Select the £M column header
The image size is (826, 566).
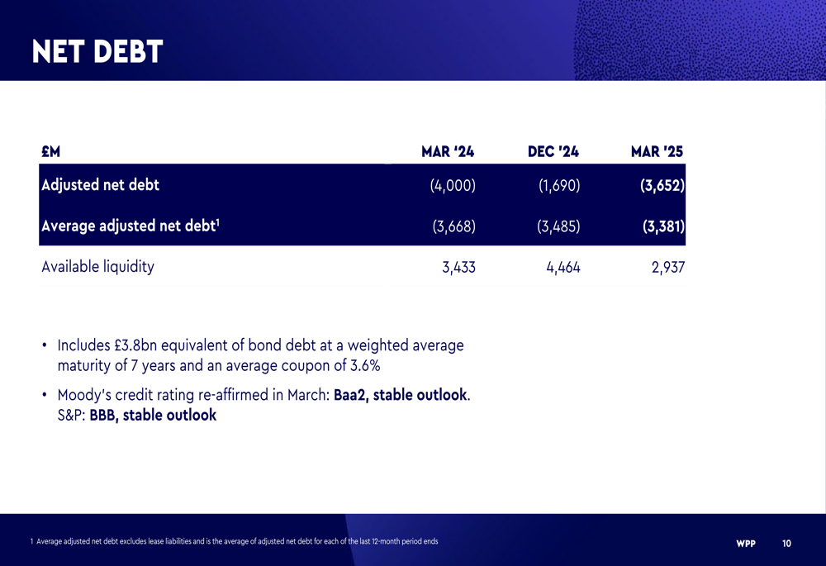click(51, 152)
